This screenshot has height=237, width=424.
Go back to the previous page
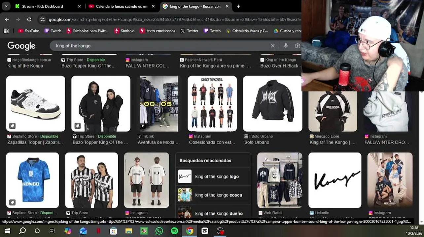click(7, 19)
